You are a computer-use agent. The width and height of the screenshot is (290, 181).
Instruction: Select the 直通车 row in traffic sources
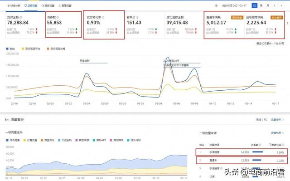pyautogui.click(x=242, y=160)
